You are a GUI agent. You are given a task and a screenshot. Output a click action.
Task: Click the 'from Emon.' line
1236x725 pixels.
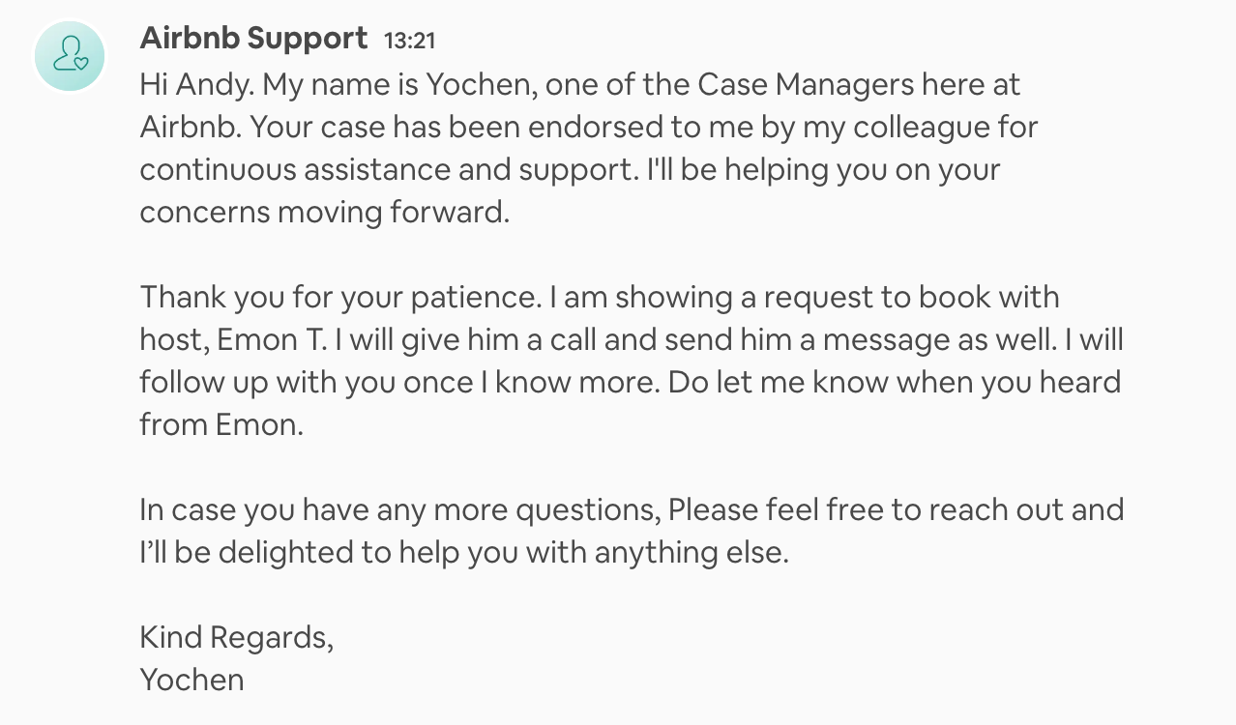coord(221,424)
